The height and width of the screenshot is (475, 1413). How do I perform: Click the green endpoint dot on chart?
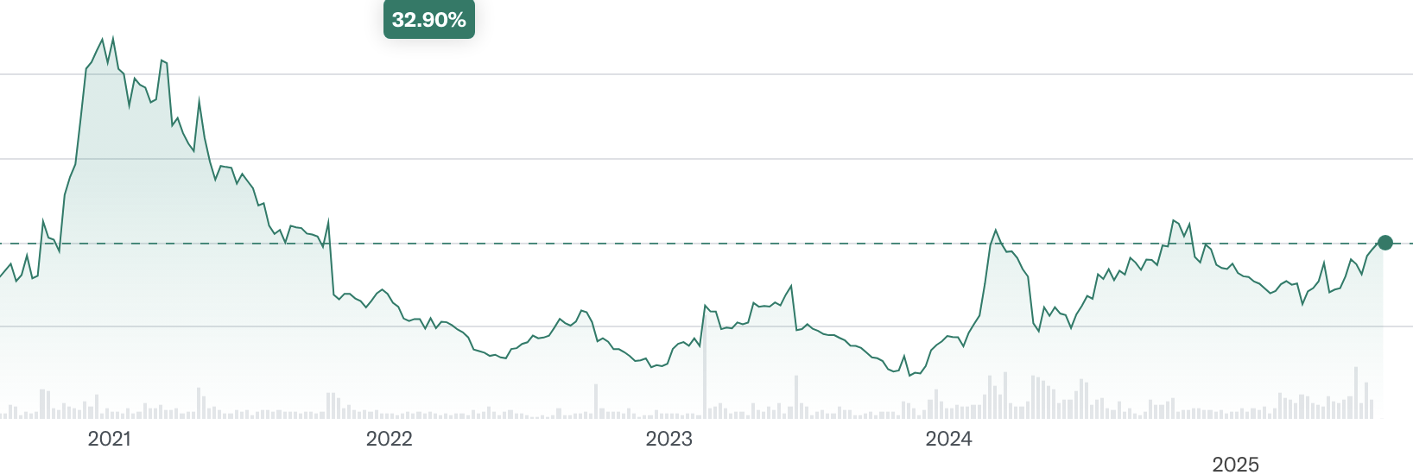1385,243
